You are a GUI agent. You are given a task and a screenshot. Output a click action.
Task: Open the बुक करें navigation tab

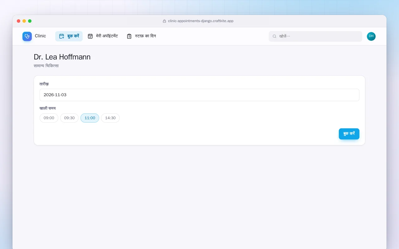pos(69,36)
